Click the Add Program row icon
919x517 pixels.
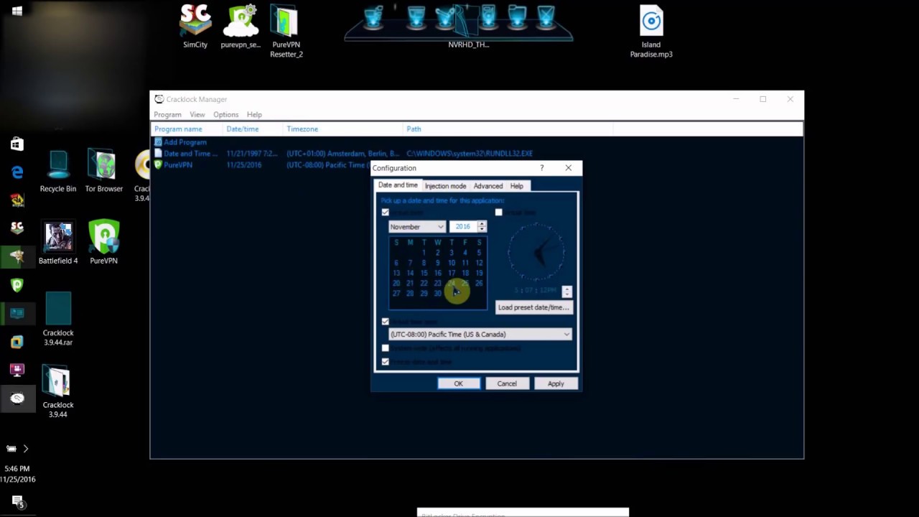click(158, 142)
